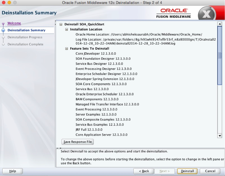Close the window with red button
Screen dimensions: 225x176
point(4,3)
